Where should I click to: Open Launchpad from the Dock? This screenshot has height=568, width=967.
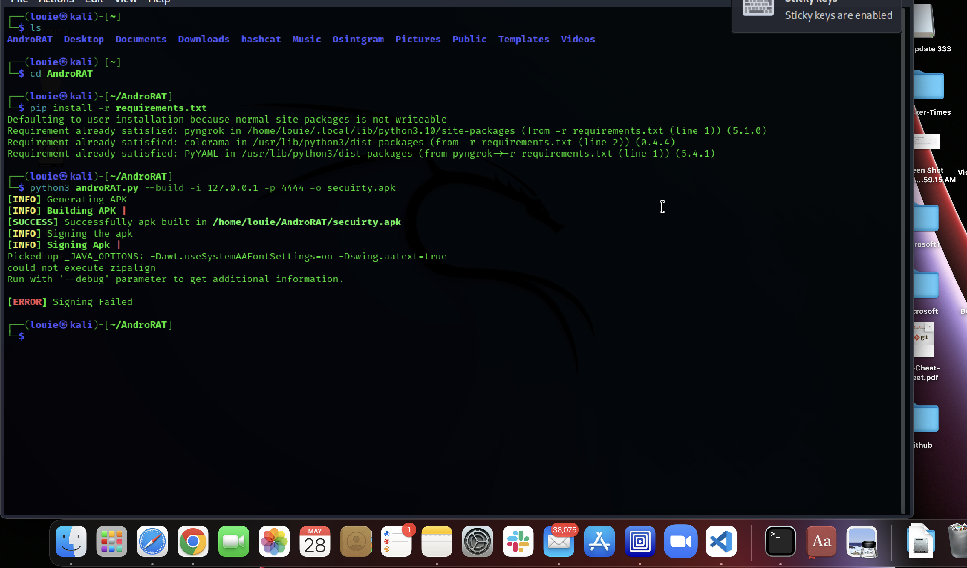pos(112,541)
